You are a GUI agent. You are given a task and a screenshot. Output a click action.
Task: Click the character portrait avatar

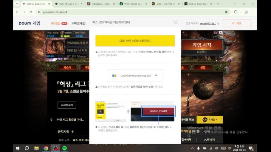pos(55,47)
